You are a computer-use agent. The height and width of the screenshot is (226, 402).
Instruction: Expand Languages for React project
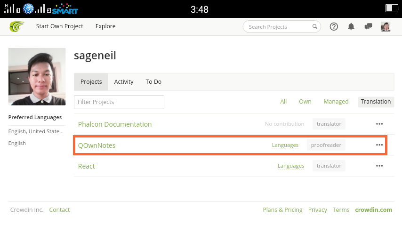pyautogui.click(x=291, y=166)
